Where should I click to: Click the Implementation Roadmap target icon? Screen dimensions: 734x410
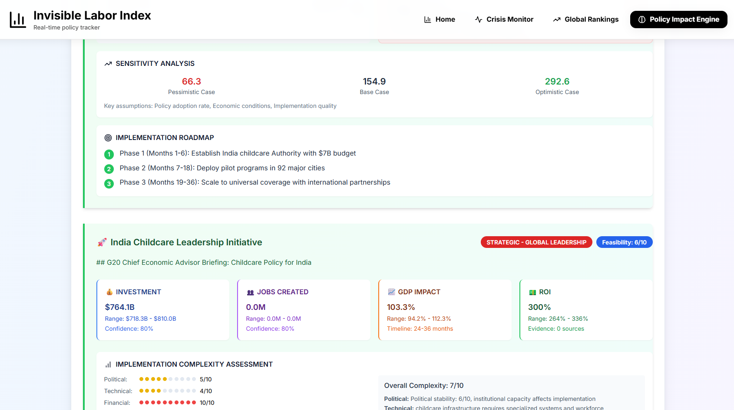click(x=108, y=138)
